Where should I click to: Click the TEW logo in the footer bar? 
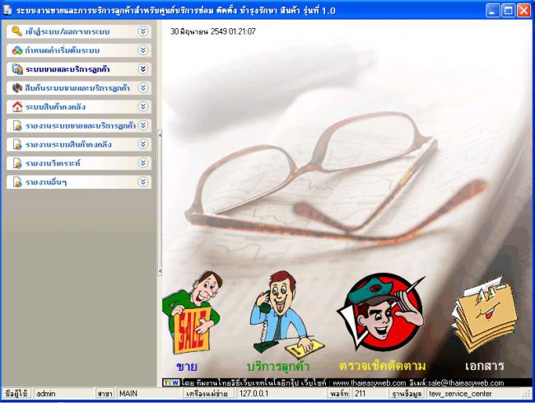point(171,382)
